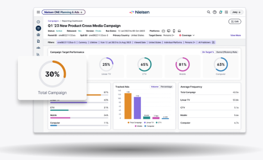This screenshot has width=263, height=160.
Task: Click the basket icon in the sidebar
Action: [x=38, y=35]
